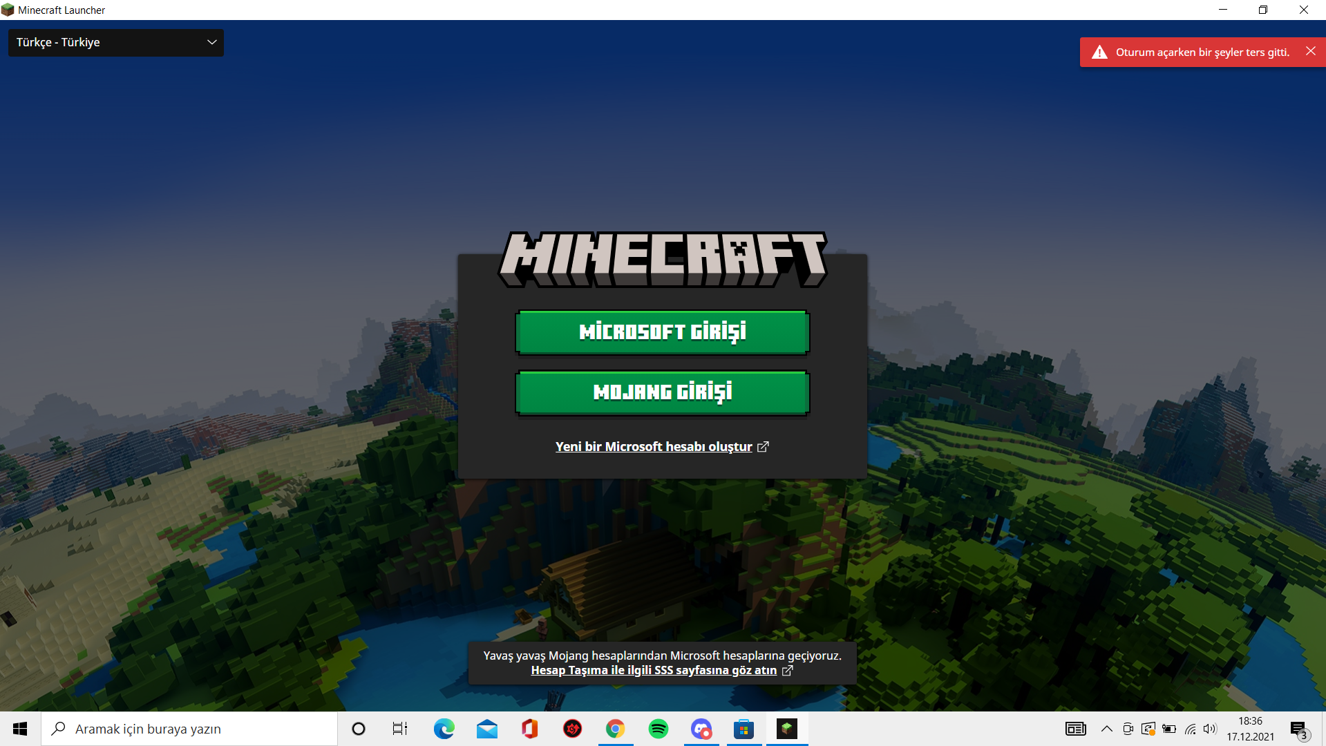Click the 'Yavaş yavaş Mojang hesaplarından' notice text
This screenshot has width=1326, height=746.
(x=662, y=656)
